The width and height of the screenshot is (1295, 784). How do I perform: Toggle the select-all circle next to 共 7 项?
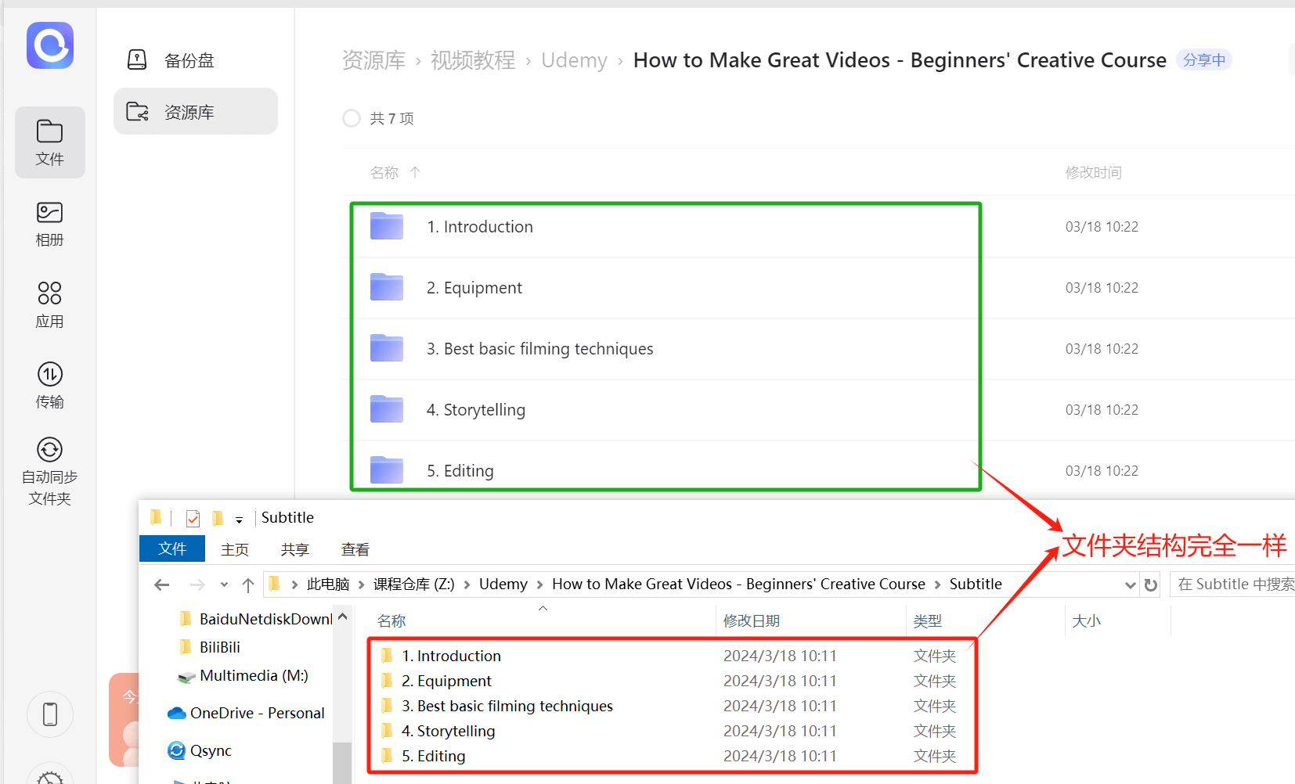pos(352,118)
